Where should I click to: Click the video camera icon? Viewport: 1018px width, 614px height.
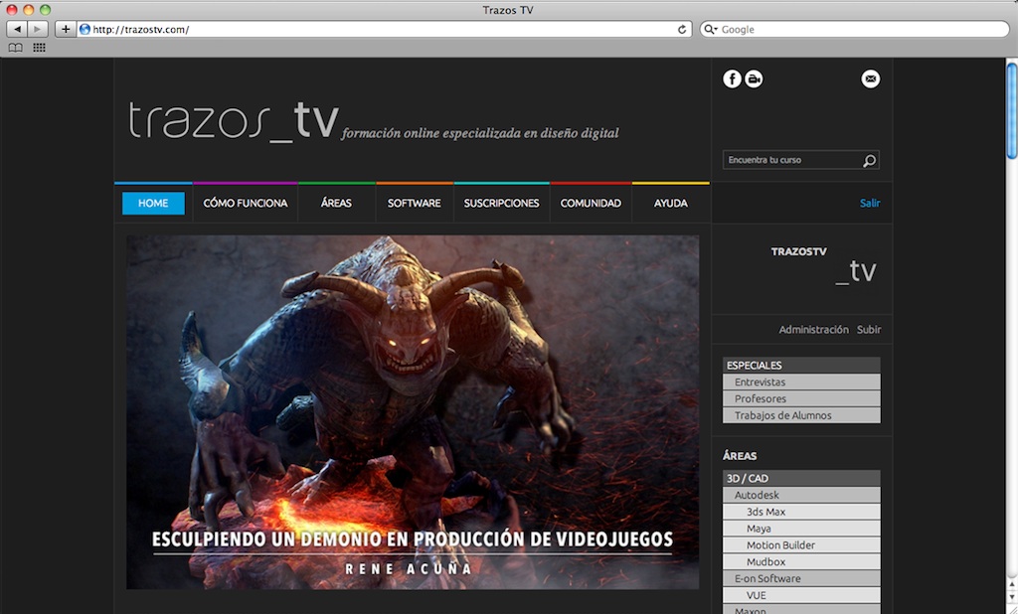754,79
